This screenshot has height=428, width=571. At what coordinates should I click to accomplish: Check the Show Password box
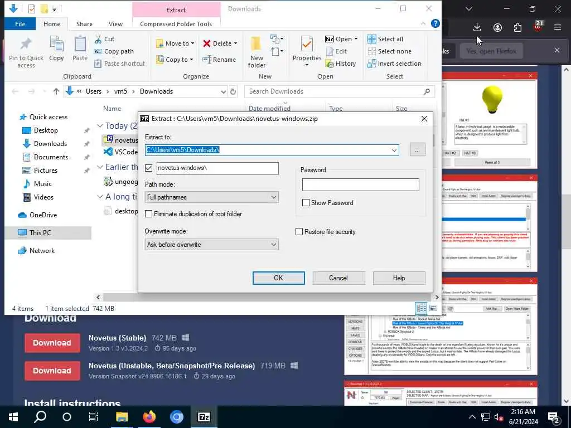306,203
